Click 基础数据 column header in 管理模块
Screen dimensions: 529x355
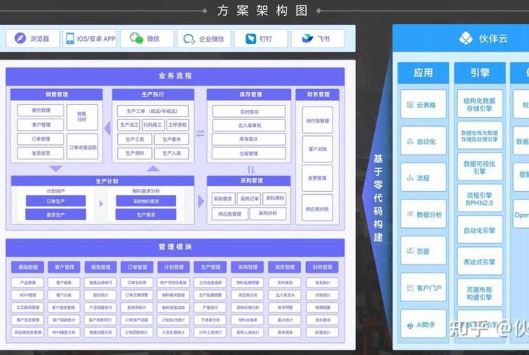click(28, 267)
